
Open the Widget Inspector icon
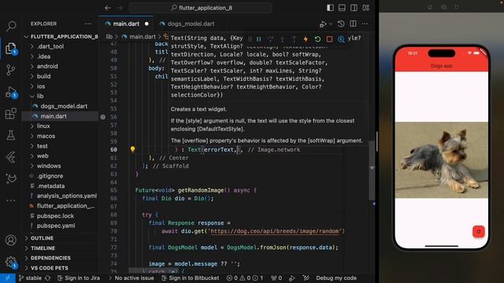[341, 39]
